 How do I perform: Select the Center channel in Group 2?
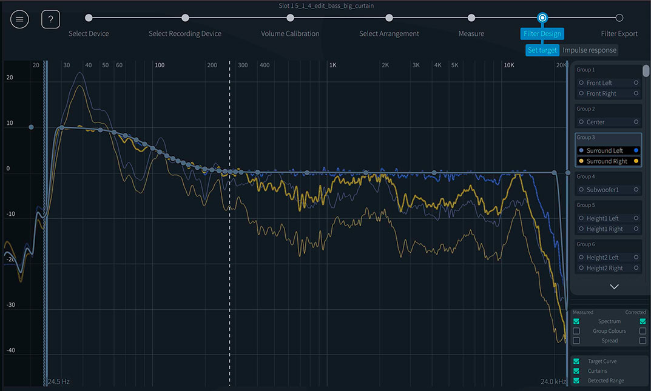[x=595, y=122]
